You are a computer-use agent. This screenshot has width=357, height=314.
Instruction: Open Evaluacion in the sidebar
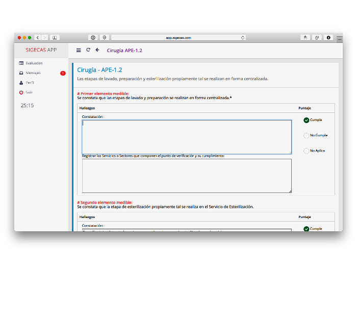[x=34, y=63]
